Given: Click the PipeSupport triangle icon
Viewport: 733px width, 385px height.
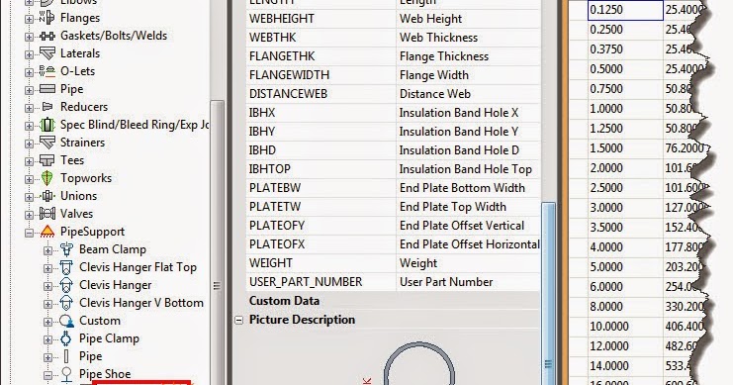Looking at the screenshot, I should tap(46, 231).
